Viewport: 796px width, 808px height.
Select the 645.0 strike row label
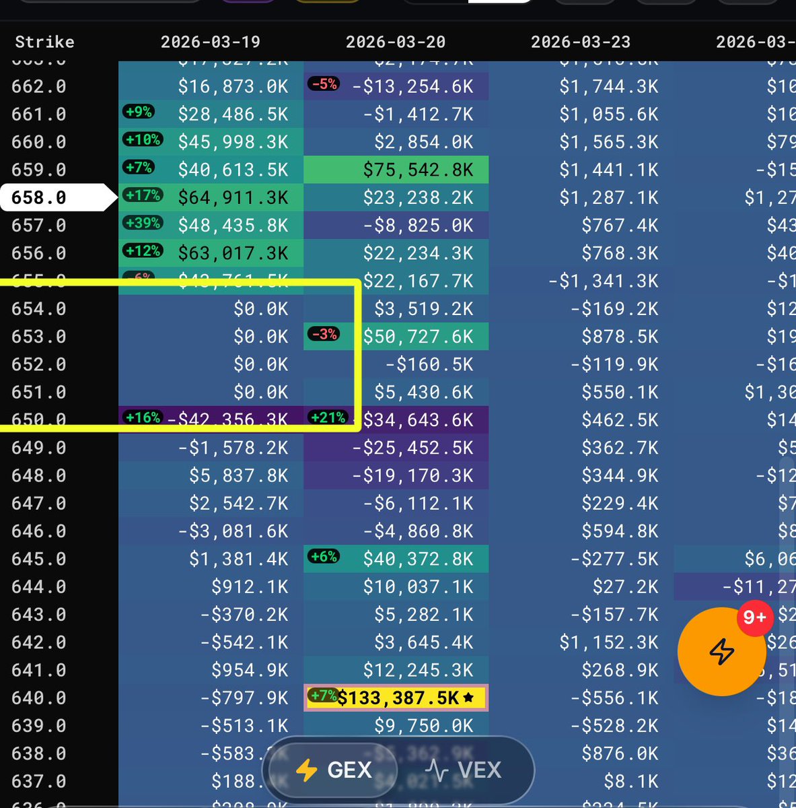[39, 559]
